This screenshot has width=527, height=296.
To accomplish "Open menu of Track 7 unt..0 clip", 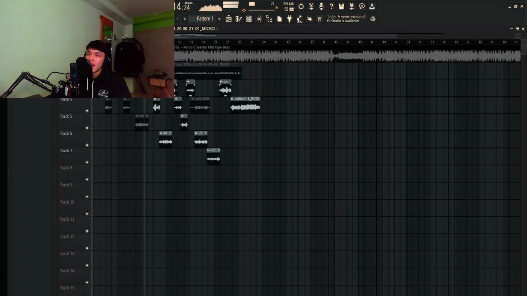I will pyautogui.click(x=209, y=150).
